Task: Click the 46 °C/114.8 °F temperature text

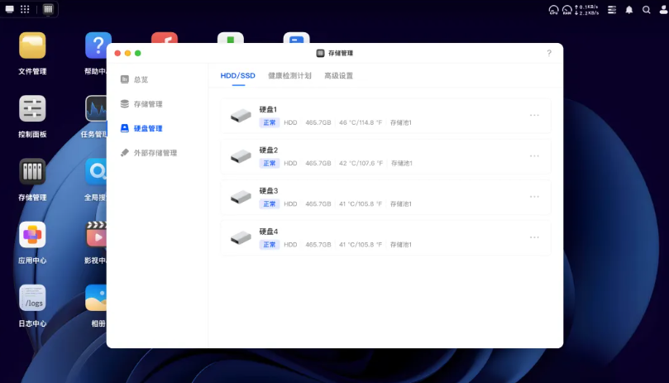Action: point(361,122)
